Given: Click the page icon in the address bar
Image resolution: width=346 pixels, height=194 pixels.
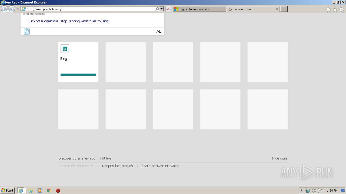Looking at the screenshot, I should [x=24, y=9].
